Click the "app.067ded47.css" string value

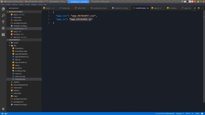83,16
